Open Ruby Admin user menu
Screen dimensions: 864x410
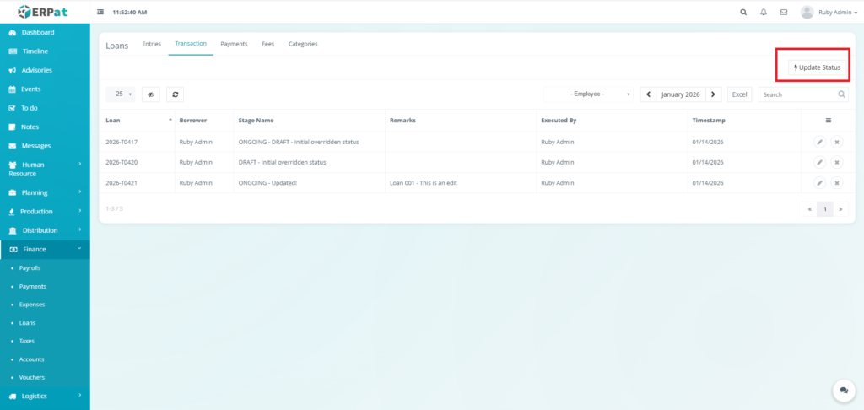(818, 13)
